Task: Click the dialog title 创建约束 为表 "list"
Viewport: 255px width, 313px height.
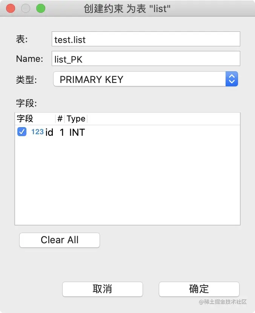Action: [127, 8]
